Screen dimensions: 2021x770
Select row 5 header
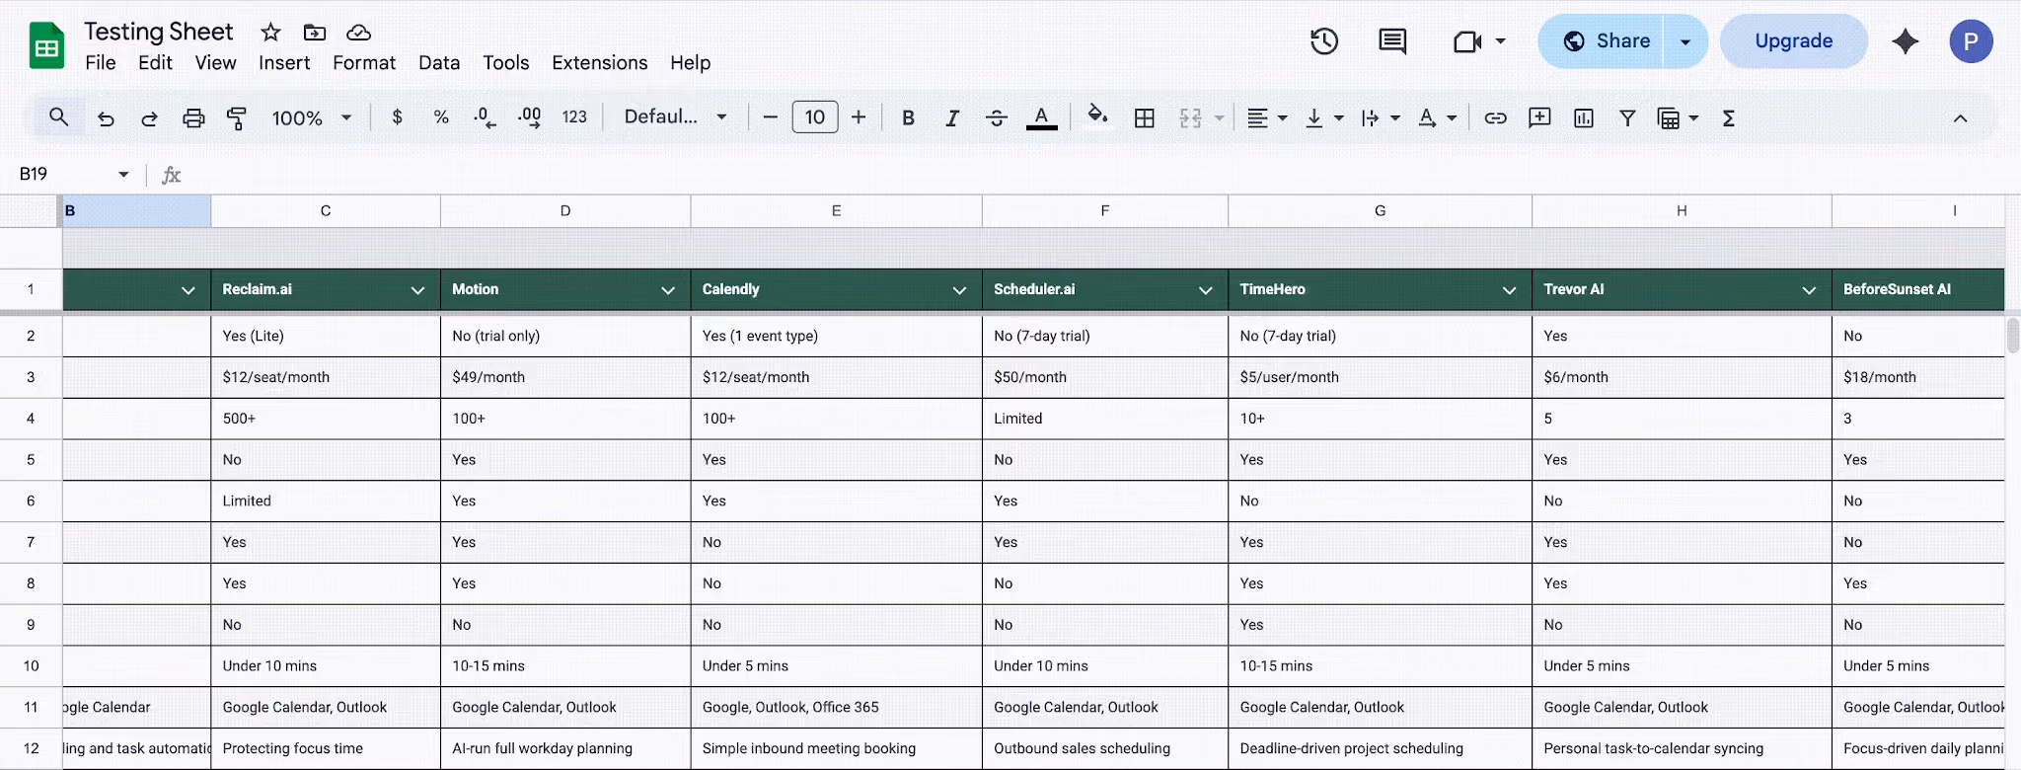(x=31, y=460)
